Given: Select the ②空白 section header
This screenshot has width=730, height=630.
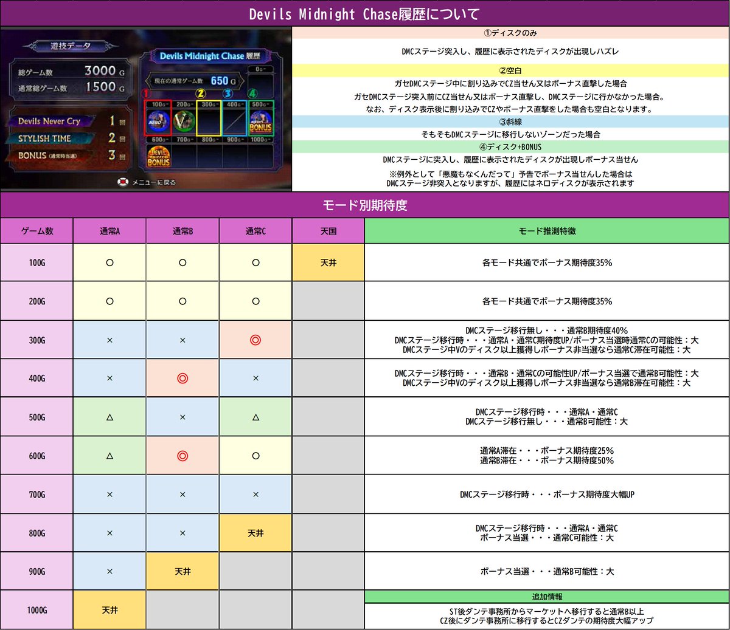Looking at the screenshot, I should (x=511, y=71).
